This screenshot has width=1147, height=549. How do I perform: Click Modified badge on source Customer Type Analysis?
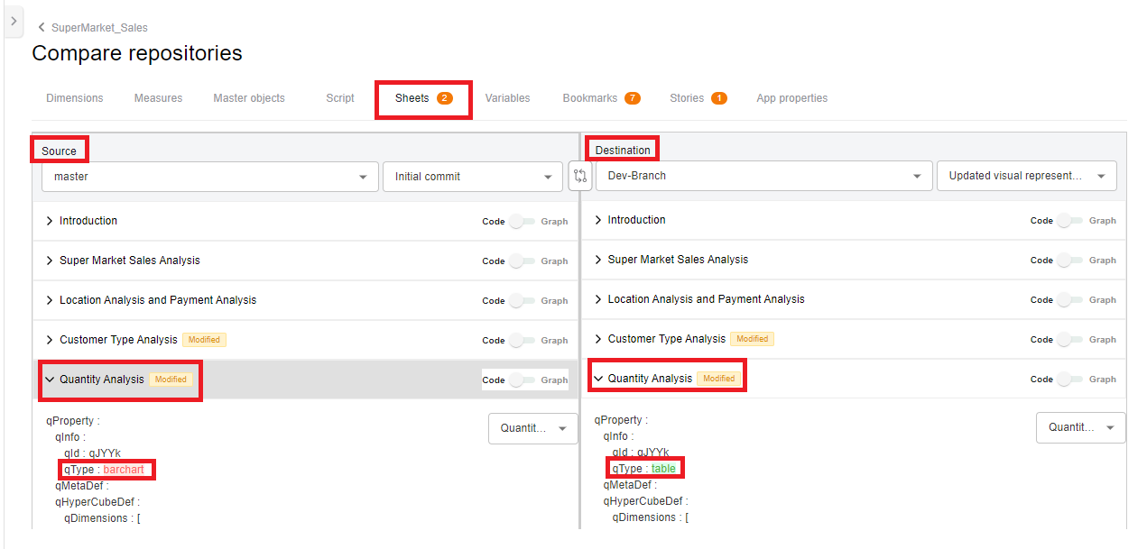pos(204,340)
